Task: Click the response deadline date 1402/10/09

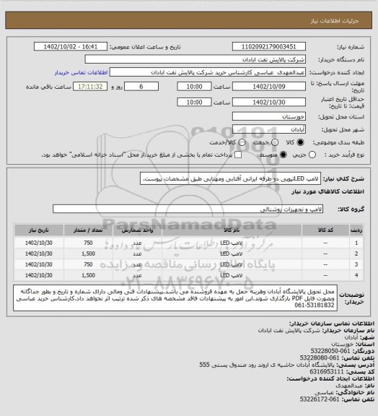Action: (269, 87)
